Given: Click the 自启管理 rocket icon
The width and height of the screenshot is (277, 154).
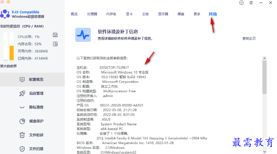Looking at the screenshot, I should (x=22, y=93).
